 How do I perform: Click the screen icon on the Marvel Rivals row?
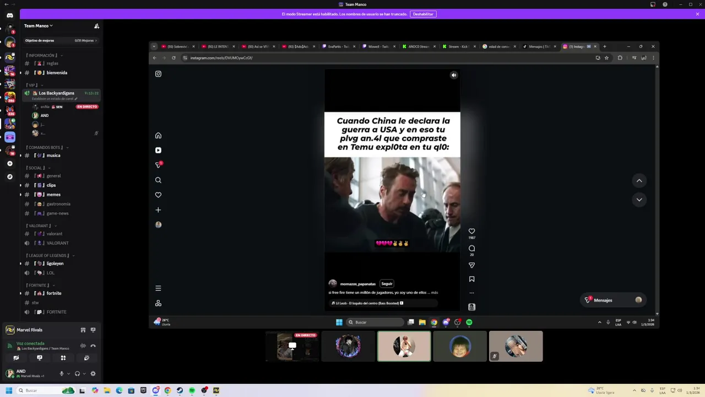(93, 330)
